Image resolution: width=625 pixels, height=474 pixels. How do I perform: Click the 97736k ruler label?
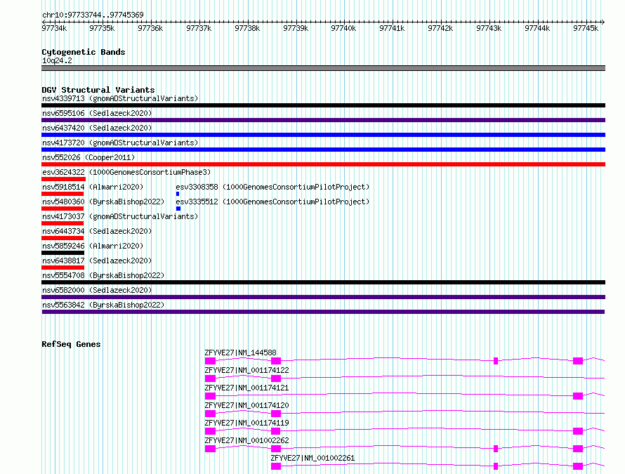150,28
